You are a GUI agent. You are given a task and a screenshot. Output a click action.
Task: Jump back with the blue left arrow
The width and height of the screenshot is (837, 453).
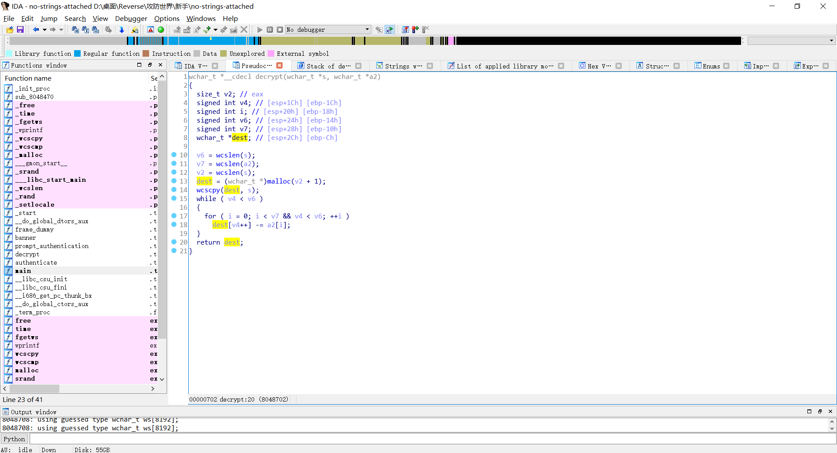coord(36,30)
